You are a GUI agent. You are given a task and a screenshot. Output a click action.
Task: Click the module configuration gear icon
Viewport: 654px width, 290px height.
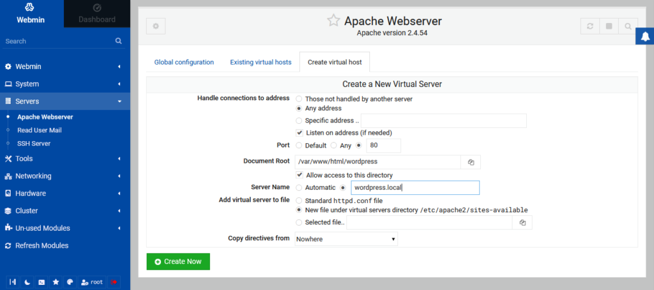coord(156,26)
